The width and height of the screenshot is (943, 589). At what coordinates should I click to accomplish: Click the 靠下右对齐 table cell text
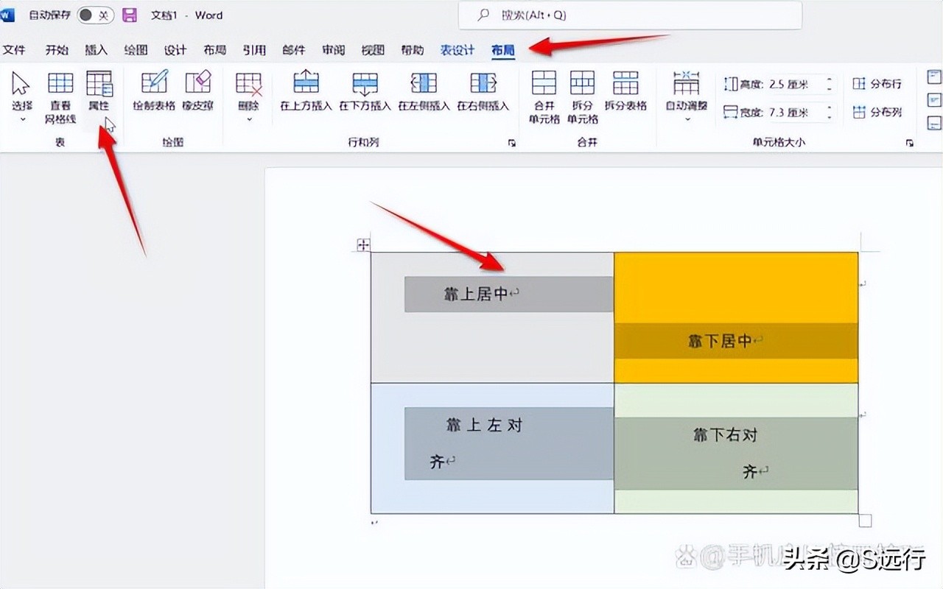[x=726, y=453]
